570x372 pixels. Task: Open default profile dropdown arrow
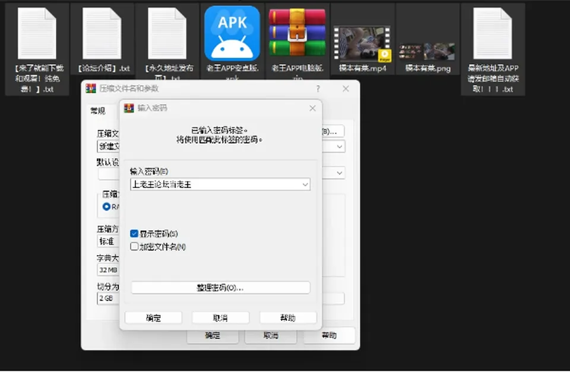(x=339, y=173)
